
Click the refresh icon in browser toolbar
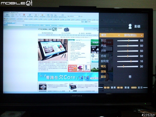[30, 15]
